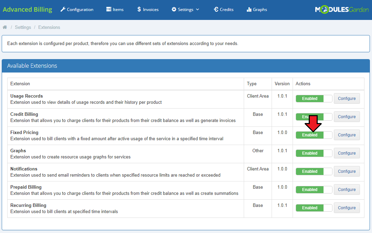Configure the Notifications extension
Screen dimensions: 372x233
point(347,171)
